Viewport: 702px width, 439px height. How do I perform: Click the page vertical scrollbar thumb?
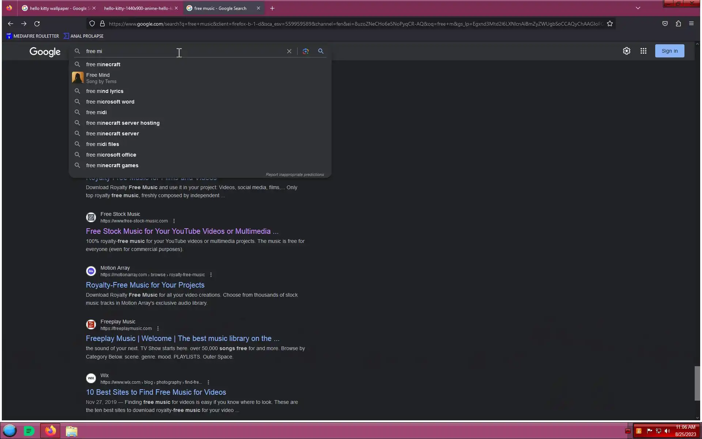[697, 383]
